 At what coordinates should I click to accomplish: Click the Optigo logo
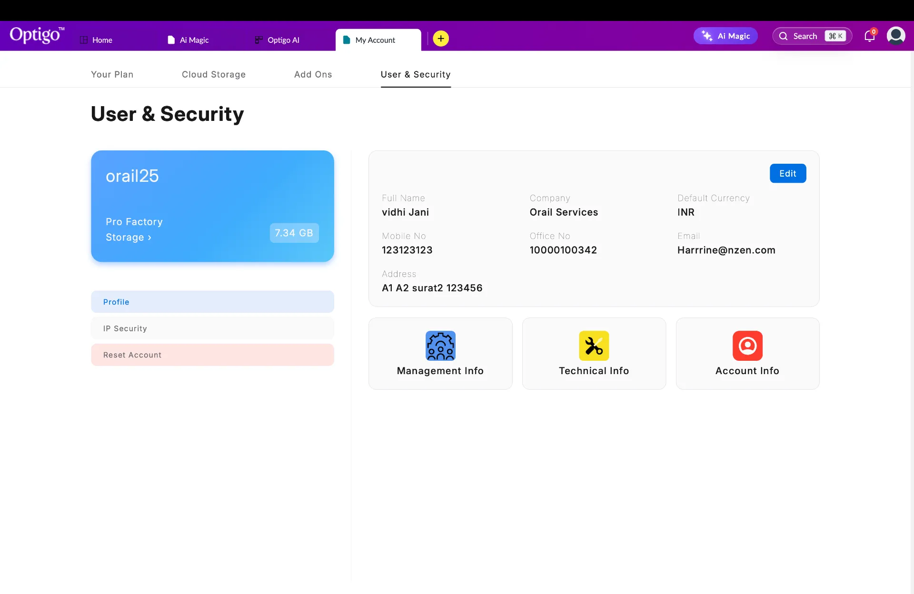[37, 36]
